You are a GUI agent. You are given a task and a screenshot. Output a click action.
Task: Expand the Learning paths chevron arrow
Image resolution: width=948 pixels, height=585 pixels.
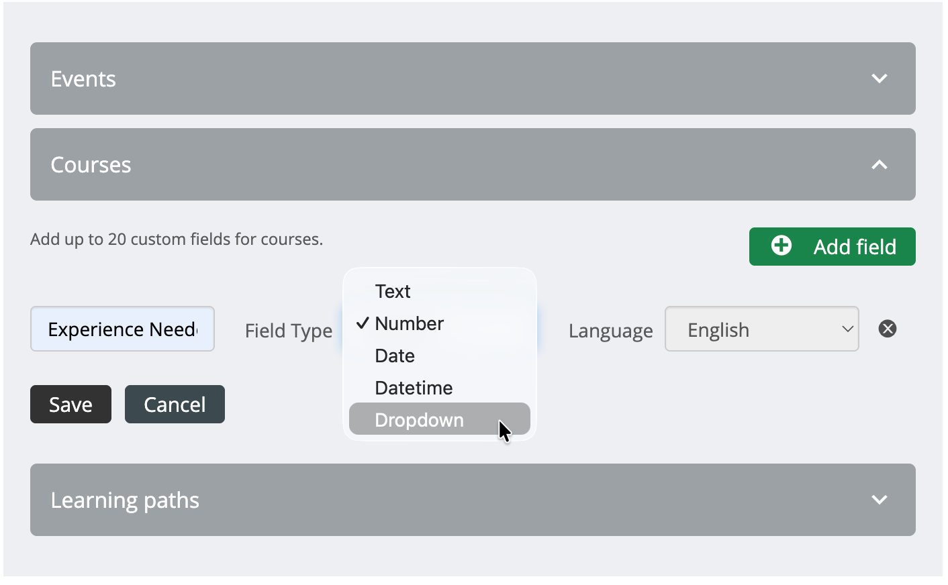click(879, 500)
